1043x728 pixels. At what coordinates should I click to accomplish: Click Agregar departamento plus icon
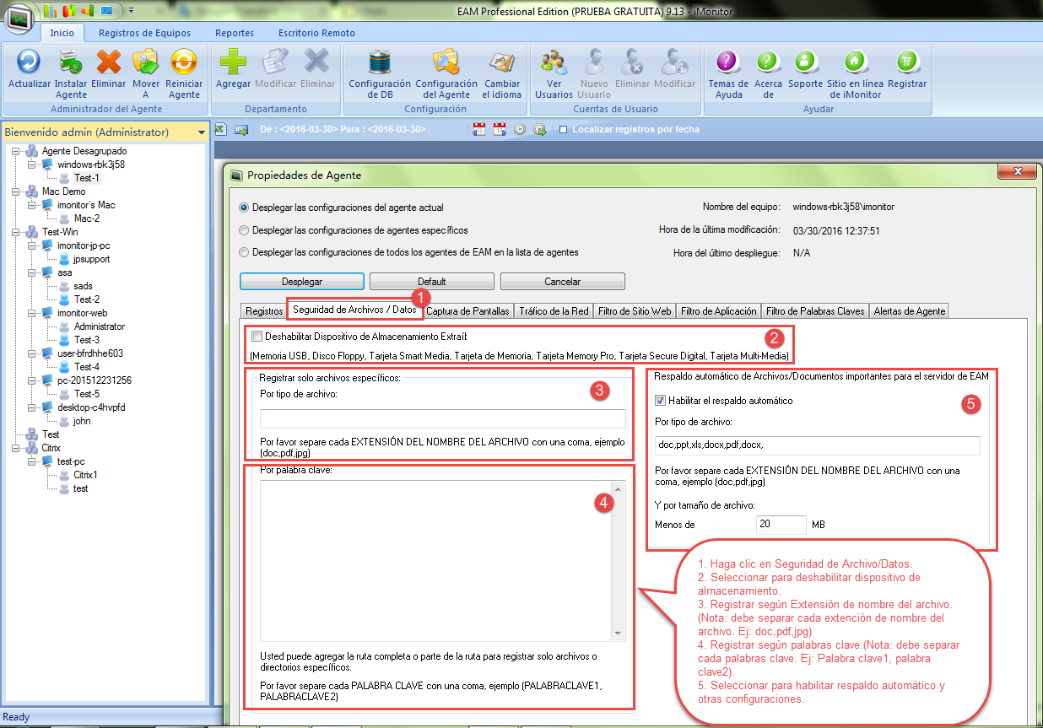(233, 62)
